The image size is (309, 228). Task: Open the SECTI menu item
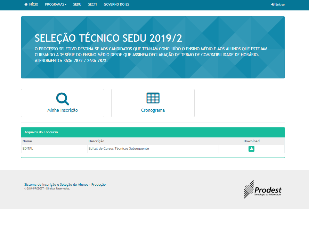coord(92,5)
